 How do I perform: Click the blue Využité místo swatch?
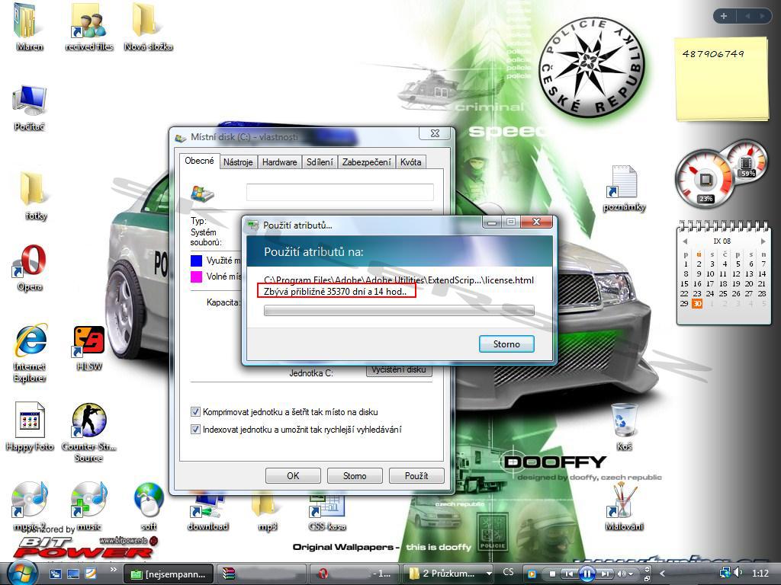196,261
